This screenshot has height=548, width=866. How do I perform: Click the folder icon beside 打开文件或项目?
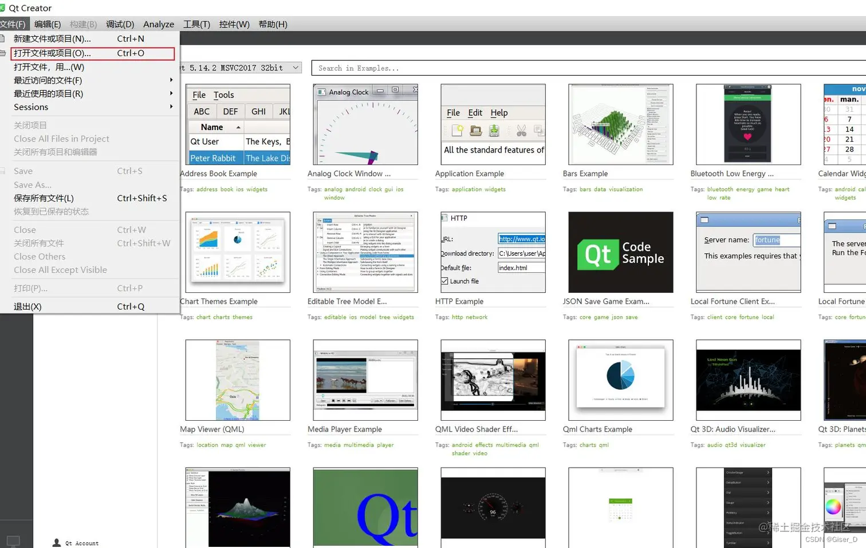(x=2, y=53)
